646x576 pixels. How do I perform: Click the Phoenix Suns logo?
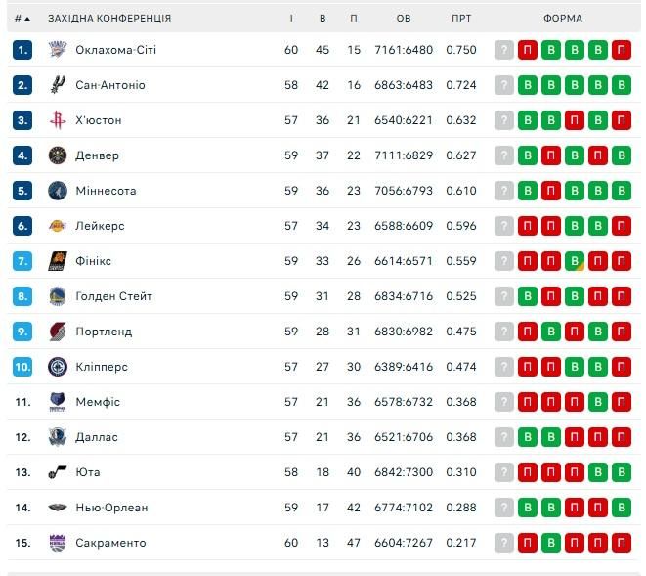coord(57,261)
